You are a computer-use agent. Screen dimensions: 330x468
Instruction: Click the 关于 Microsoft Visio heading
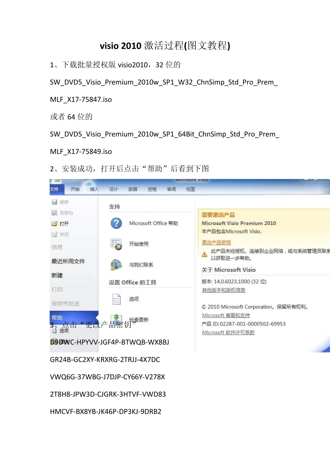pos(229,270)
